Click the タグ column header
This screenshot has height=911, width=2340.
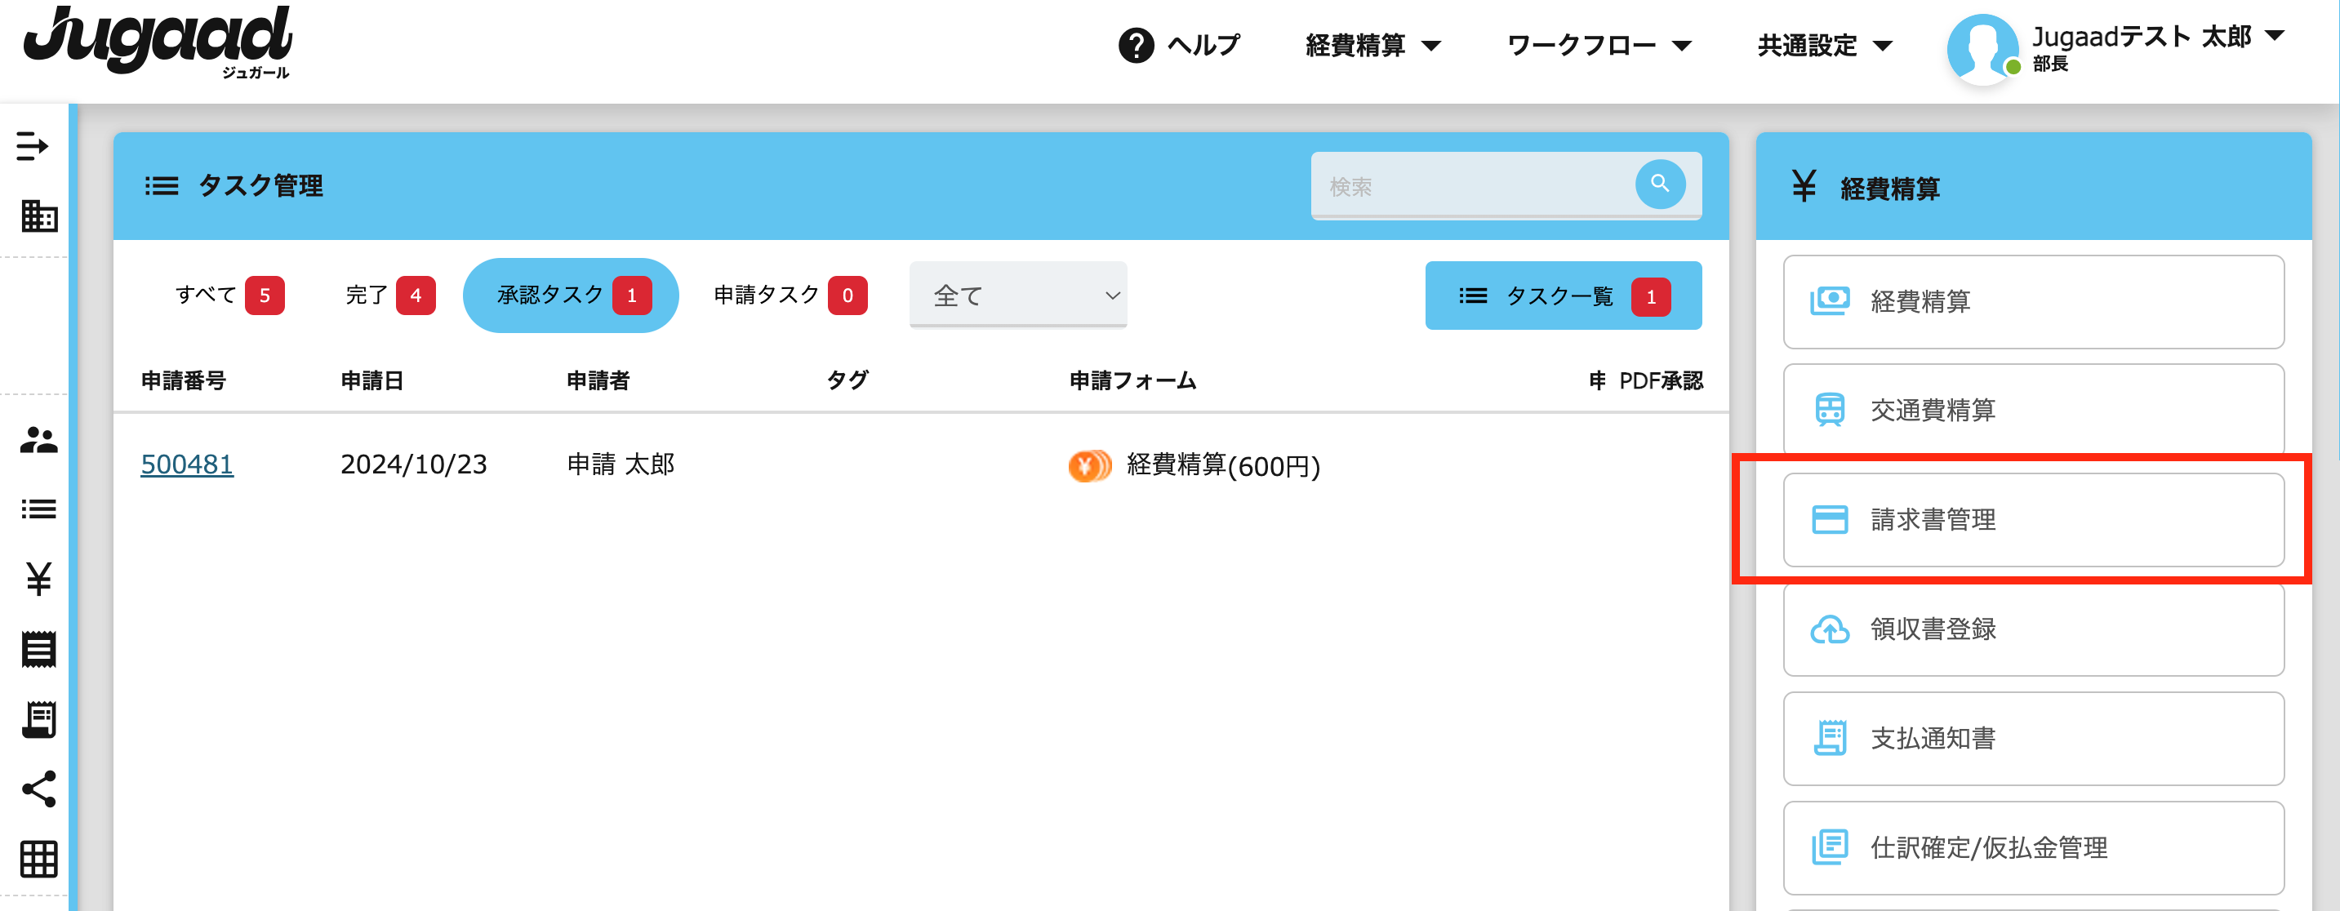(x=847, y=380)
